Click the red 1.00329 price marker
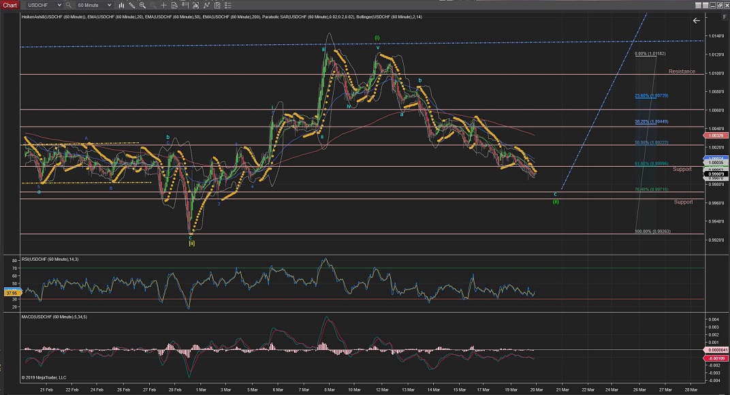Screen dimensions: 730x395 716,136
